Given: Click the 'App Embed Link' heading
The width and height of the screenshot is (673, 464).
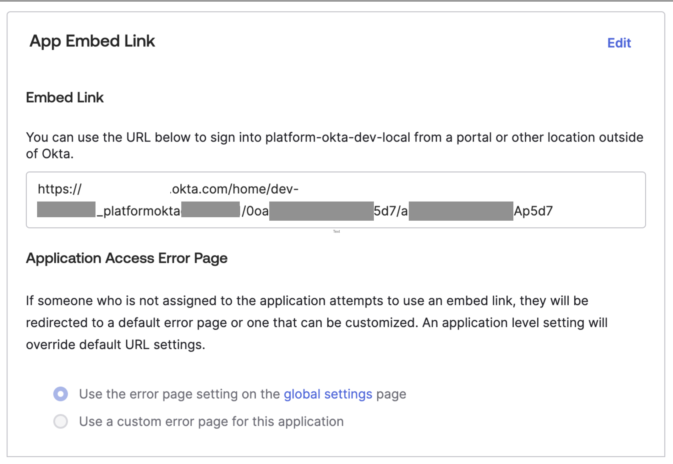Looking at the screenshot, I should point(92,41).
